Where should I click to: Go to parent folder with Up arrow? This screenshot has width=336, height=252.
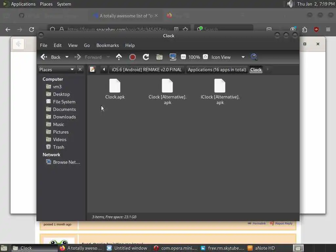[x=119, y=57]
